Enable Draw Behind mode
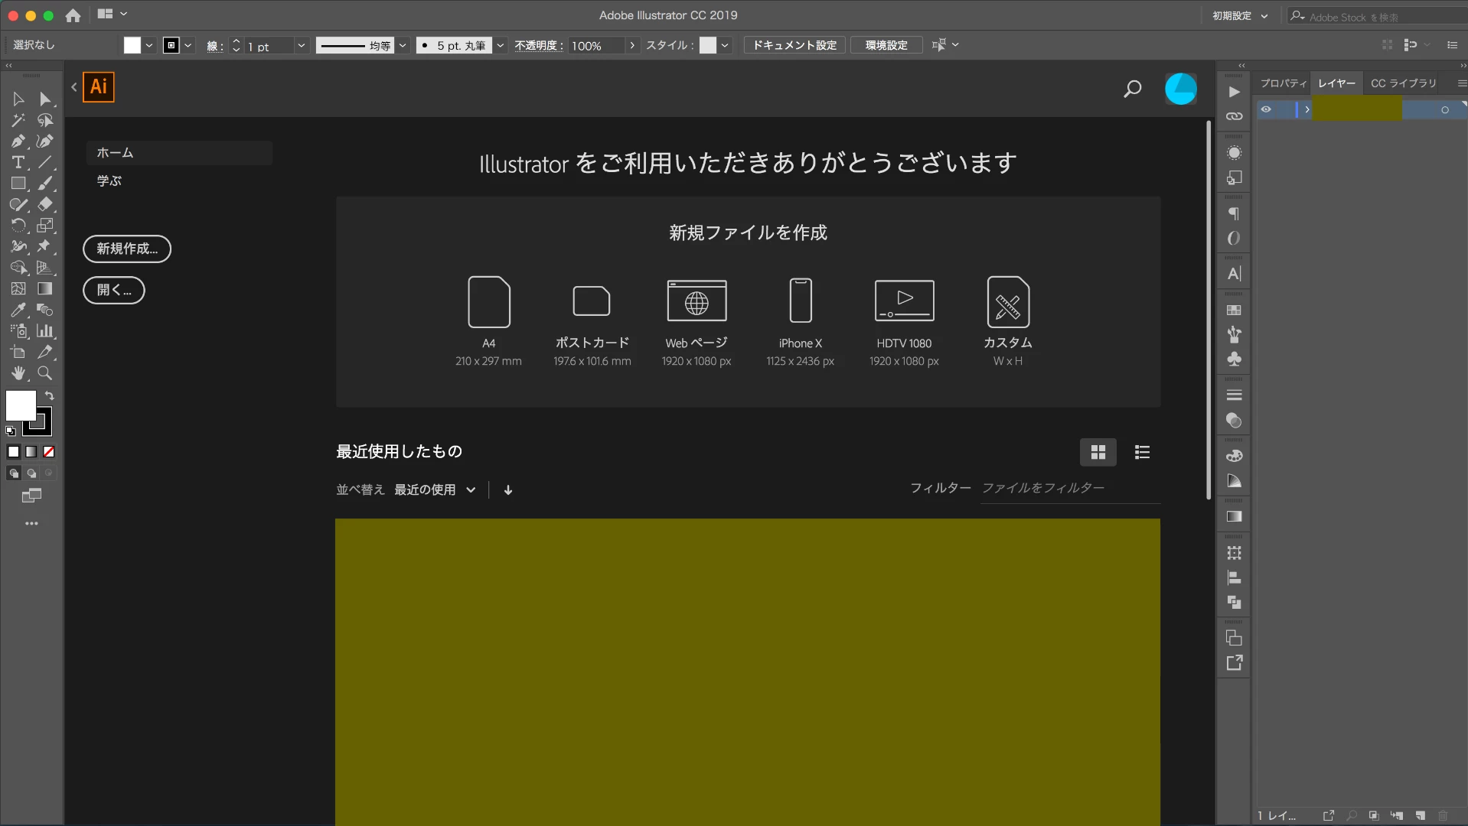Viewport: 1468px width, 826px height. pyautogui.click(x=31, y=473)
